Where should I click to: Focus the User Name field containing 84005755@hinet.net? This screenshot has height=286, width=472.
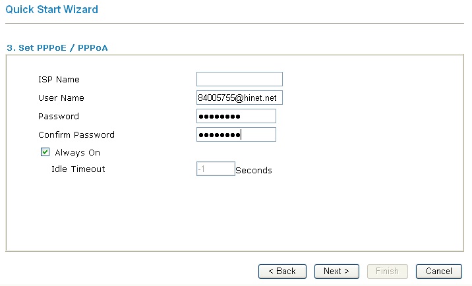point(239,98)
